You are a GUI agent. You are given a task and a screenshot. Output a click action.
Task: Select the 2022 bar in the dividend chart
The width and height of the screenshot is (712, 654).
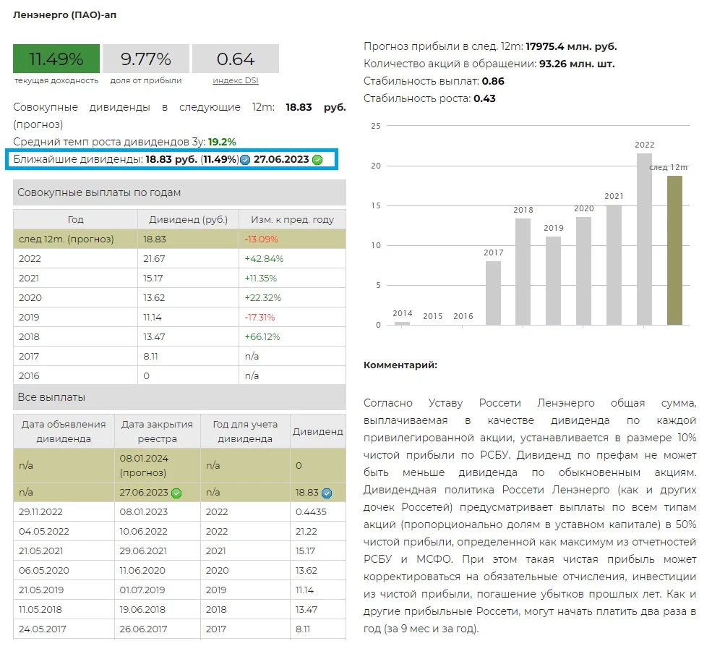[x=644, y=239]
